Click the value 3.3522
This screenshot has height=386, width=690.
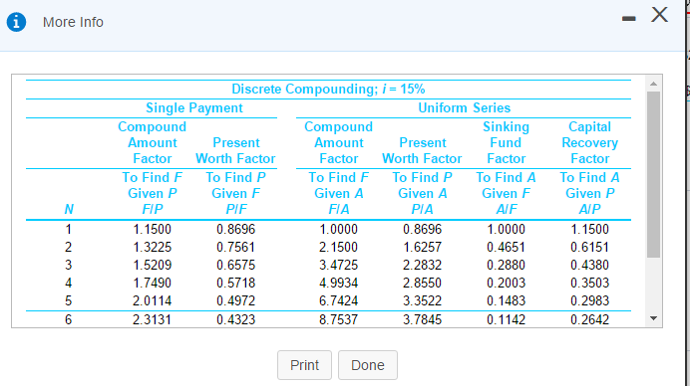click(423, 301)
